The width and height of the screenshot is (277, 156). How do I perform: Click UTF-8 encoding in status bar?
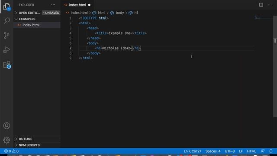[230, 151]
